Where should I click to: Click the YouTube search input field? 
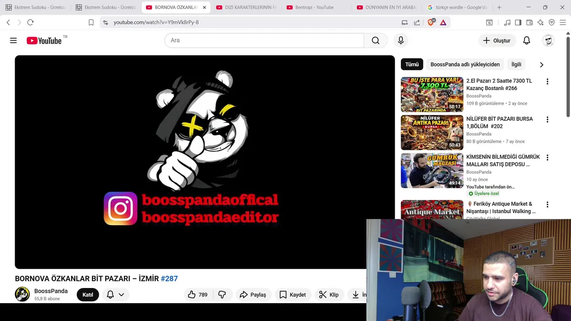point(264,41)
